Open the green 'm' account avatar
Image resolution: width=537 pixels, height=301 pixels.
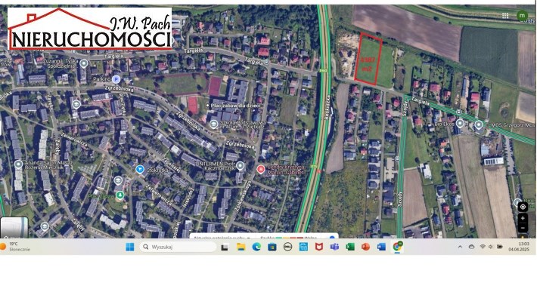point(522,15)
